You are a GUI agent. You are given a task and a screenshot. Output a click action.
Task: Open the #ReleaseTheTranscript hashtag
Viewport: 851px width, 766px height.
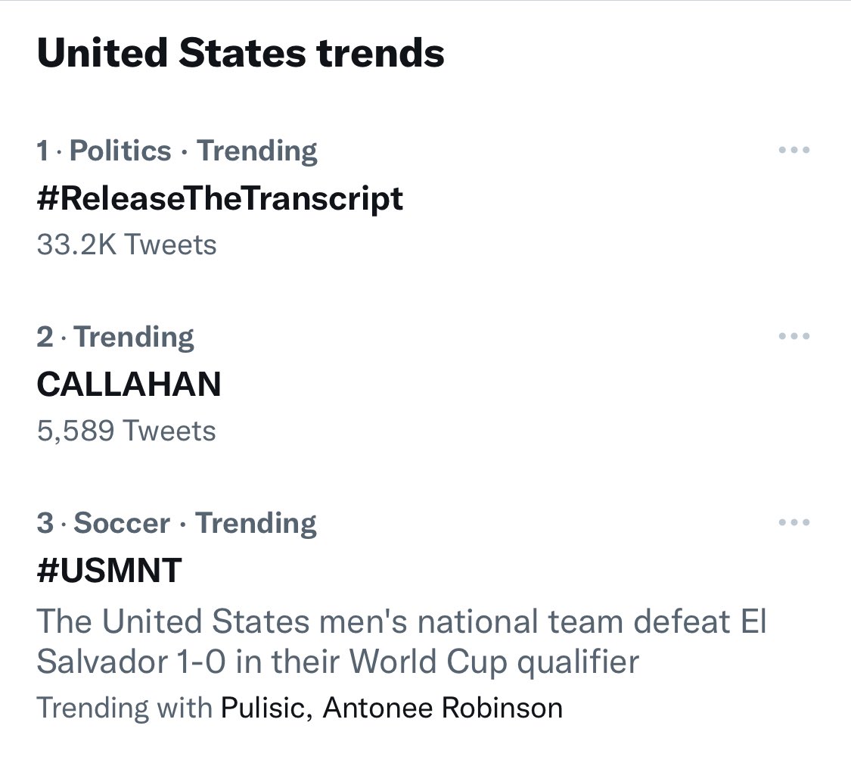coord(219,198)
